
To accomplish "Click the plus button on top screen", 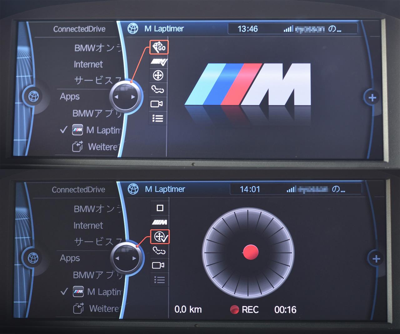I will click(372, 98).
